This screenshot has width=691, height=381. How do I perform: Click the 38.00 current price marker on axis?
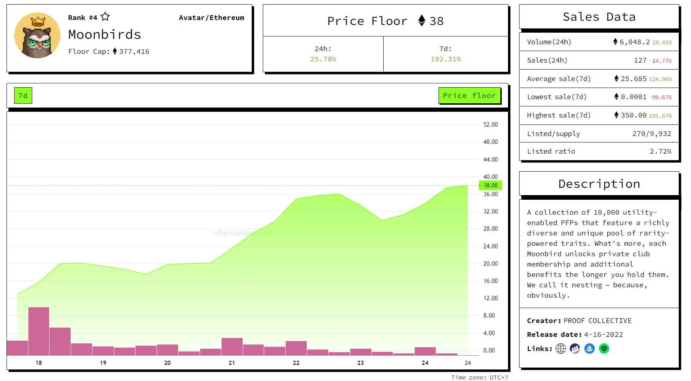click(490, 185)
